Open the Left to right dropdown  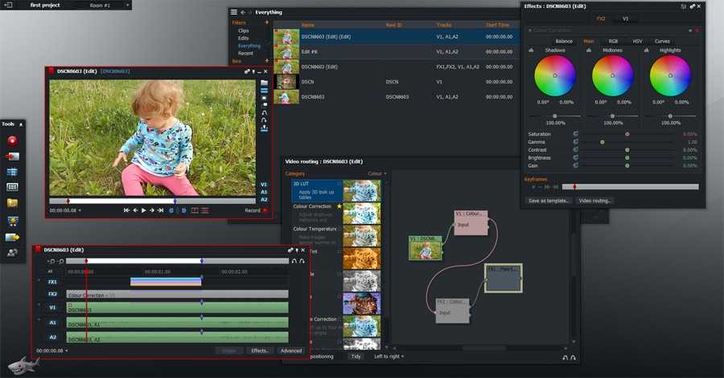(x=389, y=356)
